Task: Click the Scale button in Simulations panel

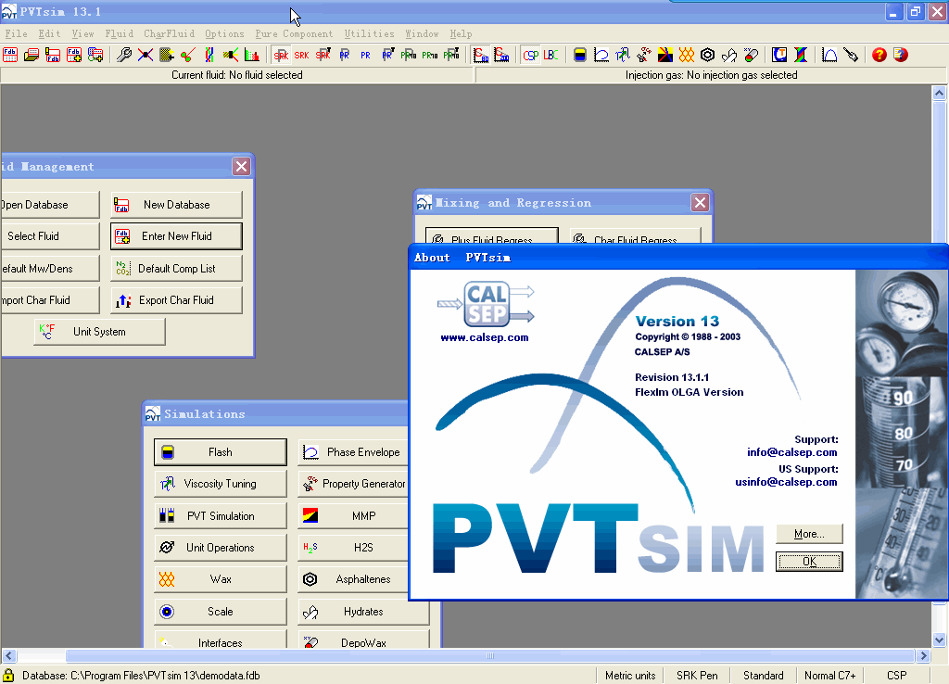Action: 221,612
